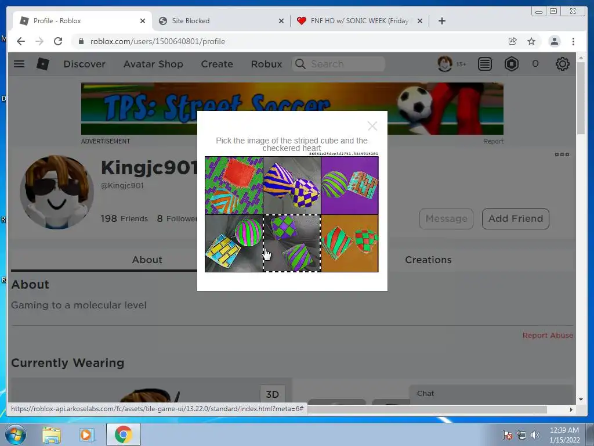Switch to the Site Blocked tab
Viewport: 594px width, 446px height.
click(221, 21)
